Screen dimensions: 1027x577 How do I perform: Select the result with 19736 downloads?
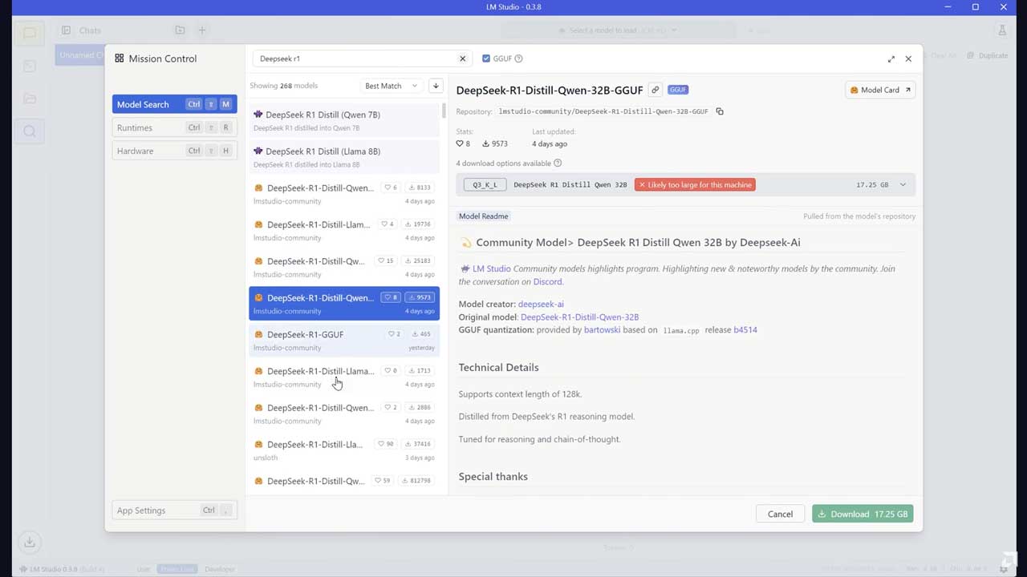[344, 231]
